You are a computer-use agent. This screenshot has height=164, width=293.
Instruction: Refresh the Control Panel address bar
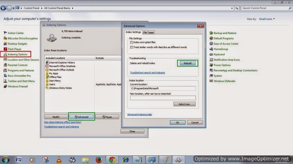tap(237, 8)
